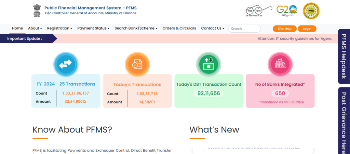Click the Public Financial Management System title

[x=91, y=8]
